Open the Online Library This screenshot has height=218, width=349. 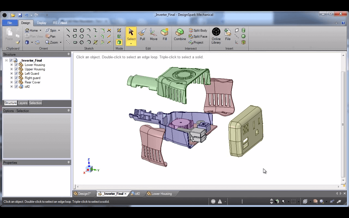(216, 36)
